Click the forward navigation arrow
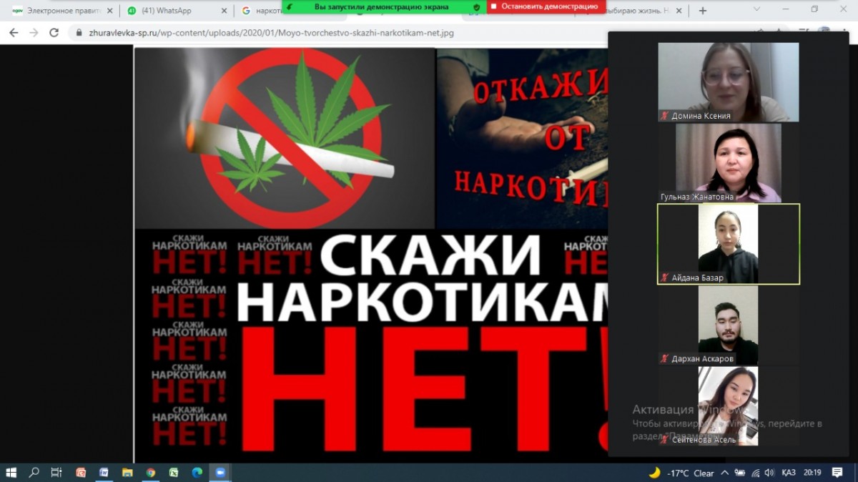The width and height of the screenshot is (858, 482). coord(34,33)
